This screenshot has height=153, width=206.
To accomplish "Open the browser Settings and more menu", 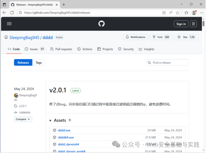I will click(202, 13).
